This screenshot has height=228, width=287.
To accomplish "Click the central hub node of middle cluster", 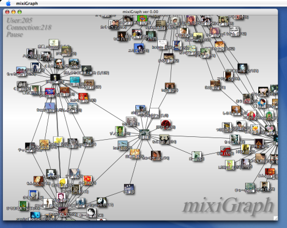I will (144, 133).
